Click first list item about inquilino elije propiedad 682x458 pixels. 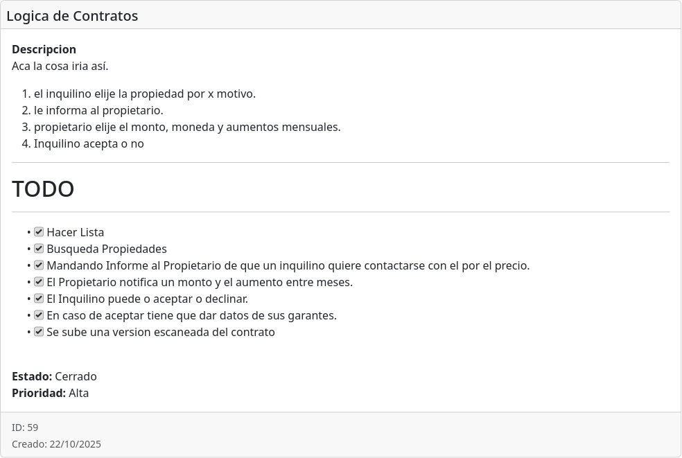coord(144,94)
